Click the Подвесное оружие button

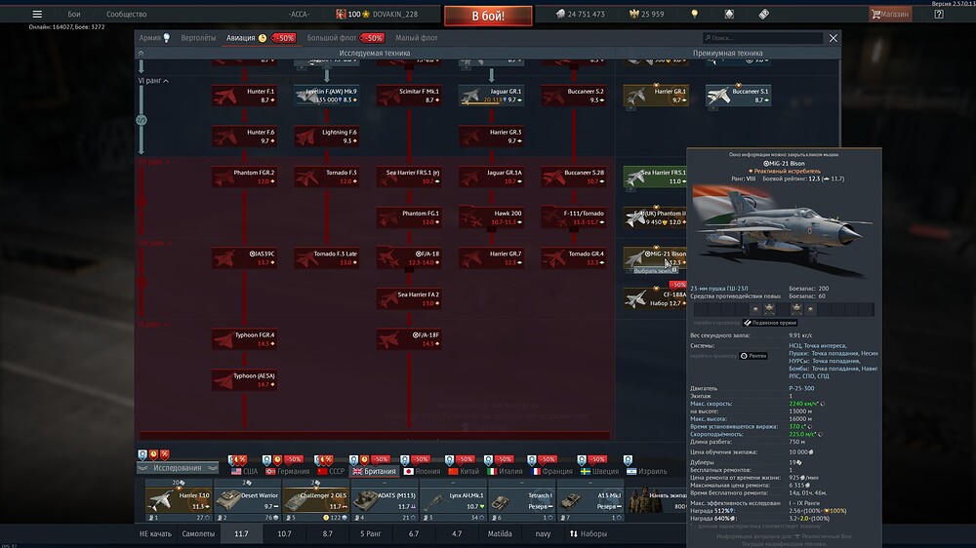pos(770,323)
